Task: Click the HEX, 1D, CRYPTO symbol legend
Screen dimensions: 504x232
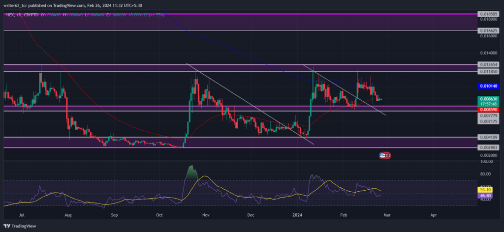Action: (x=22, y=15)
